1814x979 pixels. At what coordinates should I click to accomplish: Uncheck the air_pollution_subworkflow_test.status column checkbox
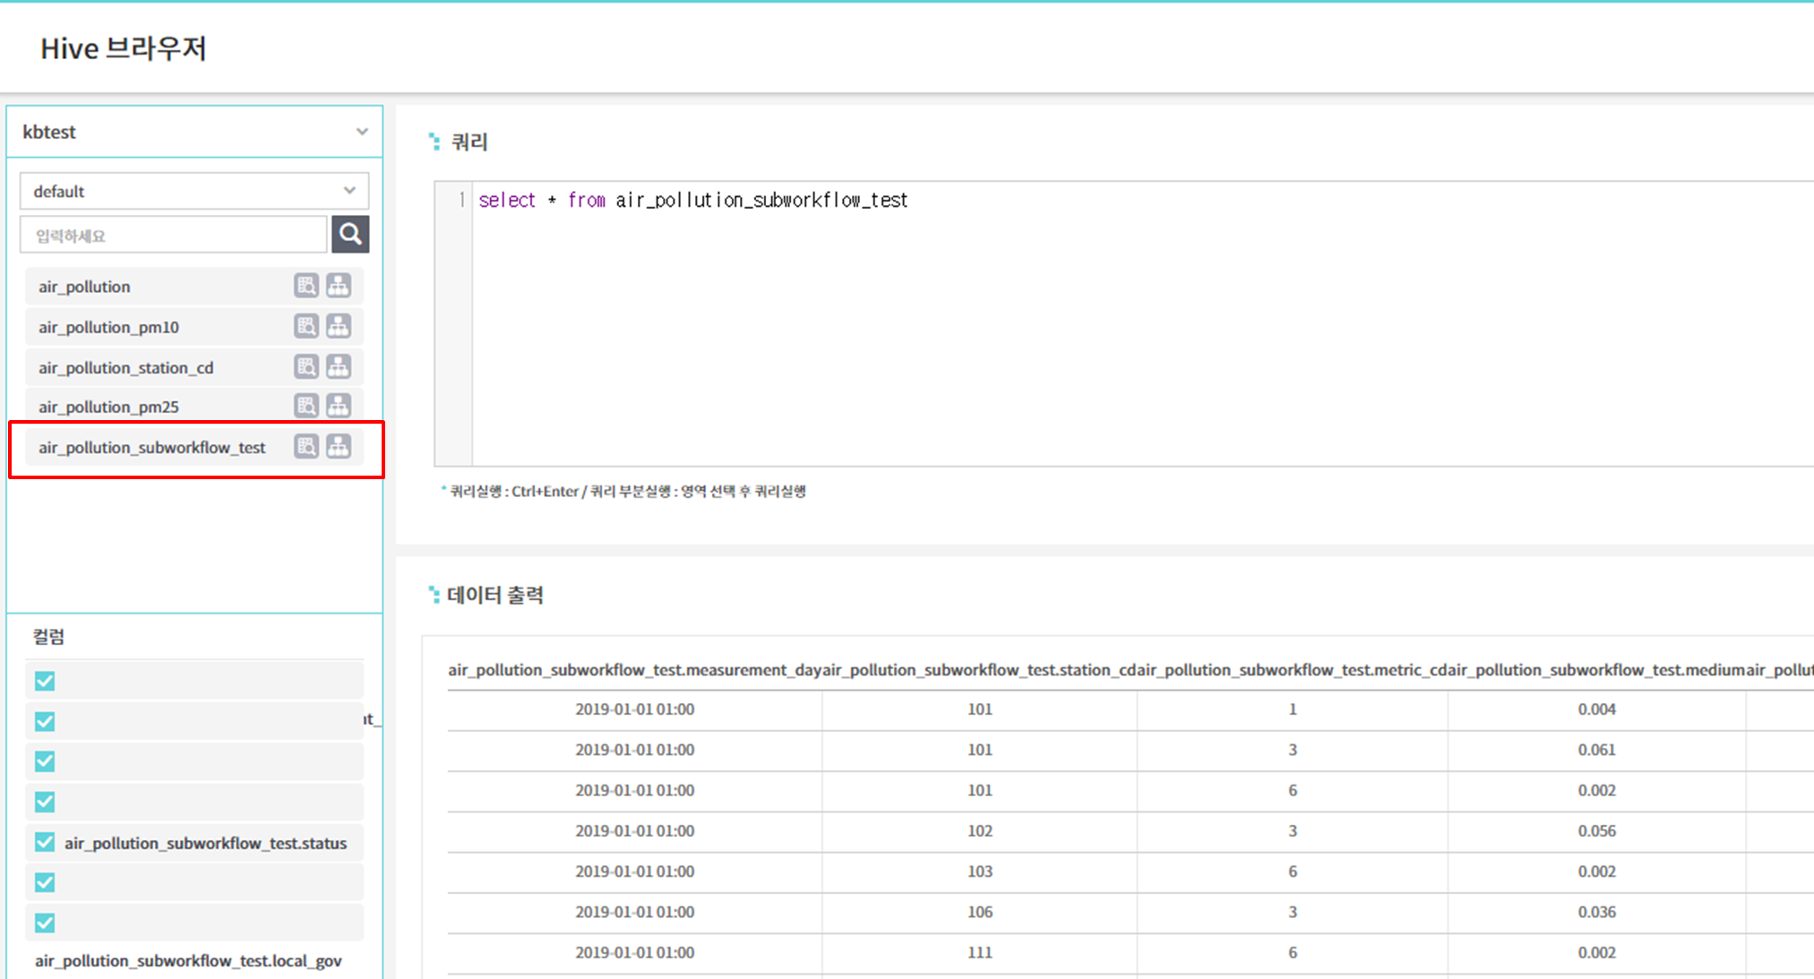(x=45, y=842)
